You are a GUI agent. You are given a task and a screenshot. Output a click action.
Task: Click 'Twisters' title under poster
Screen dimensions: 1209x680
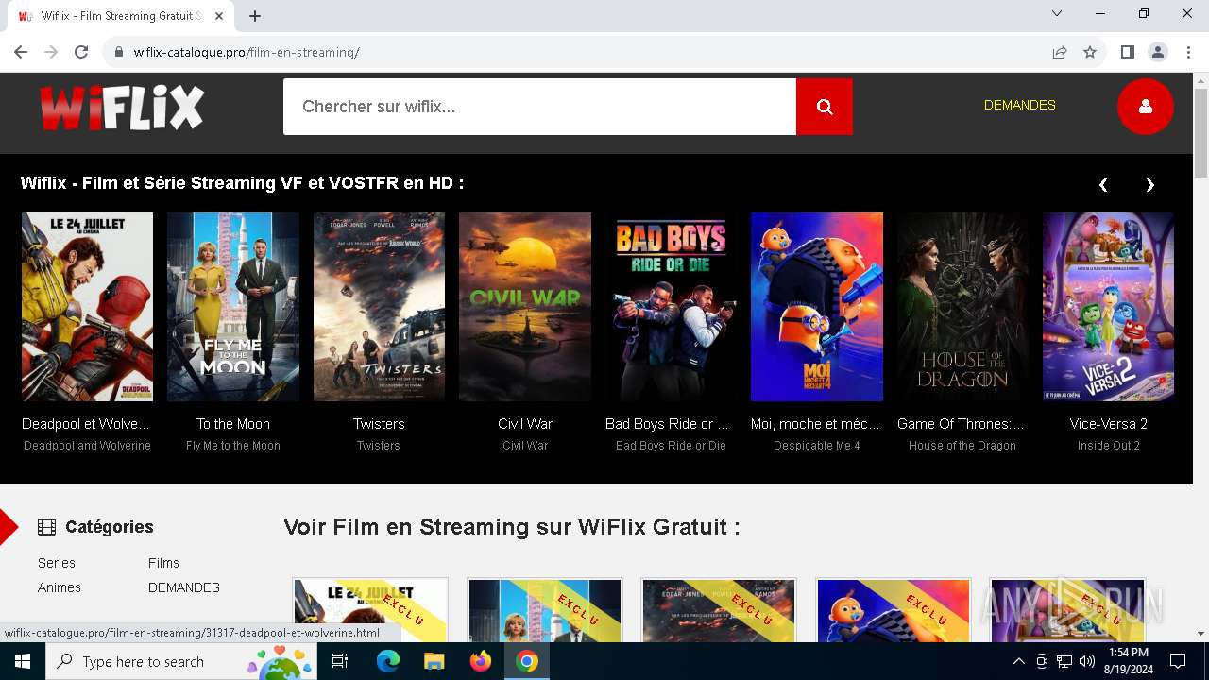(379, 424)
